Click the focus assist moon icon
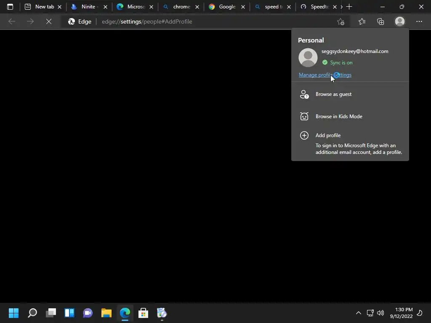The image size is (431, 323). 420,313
